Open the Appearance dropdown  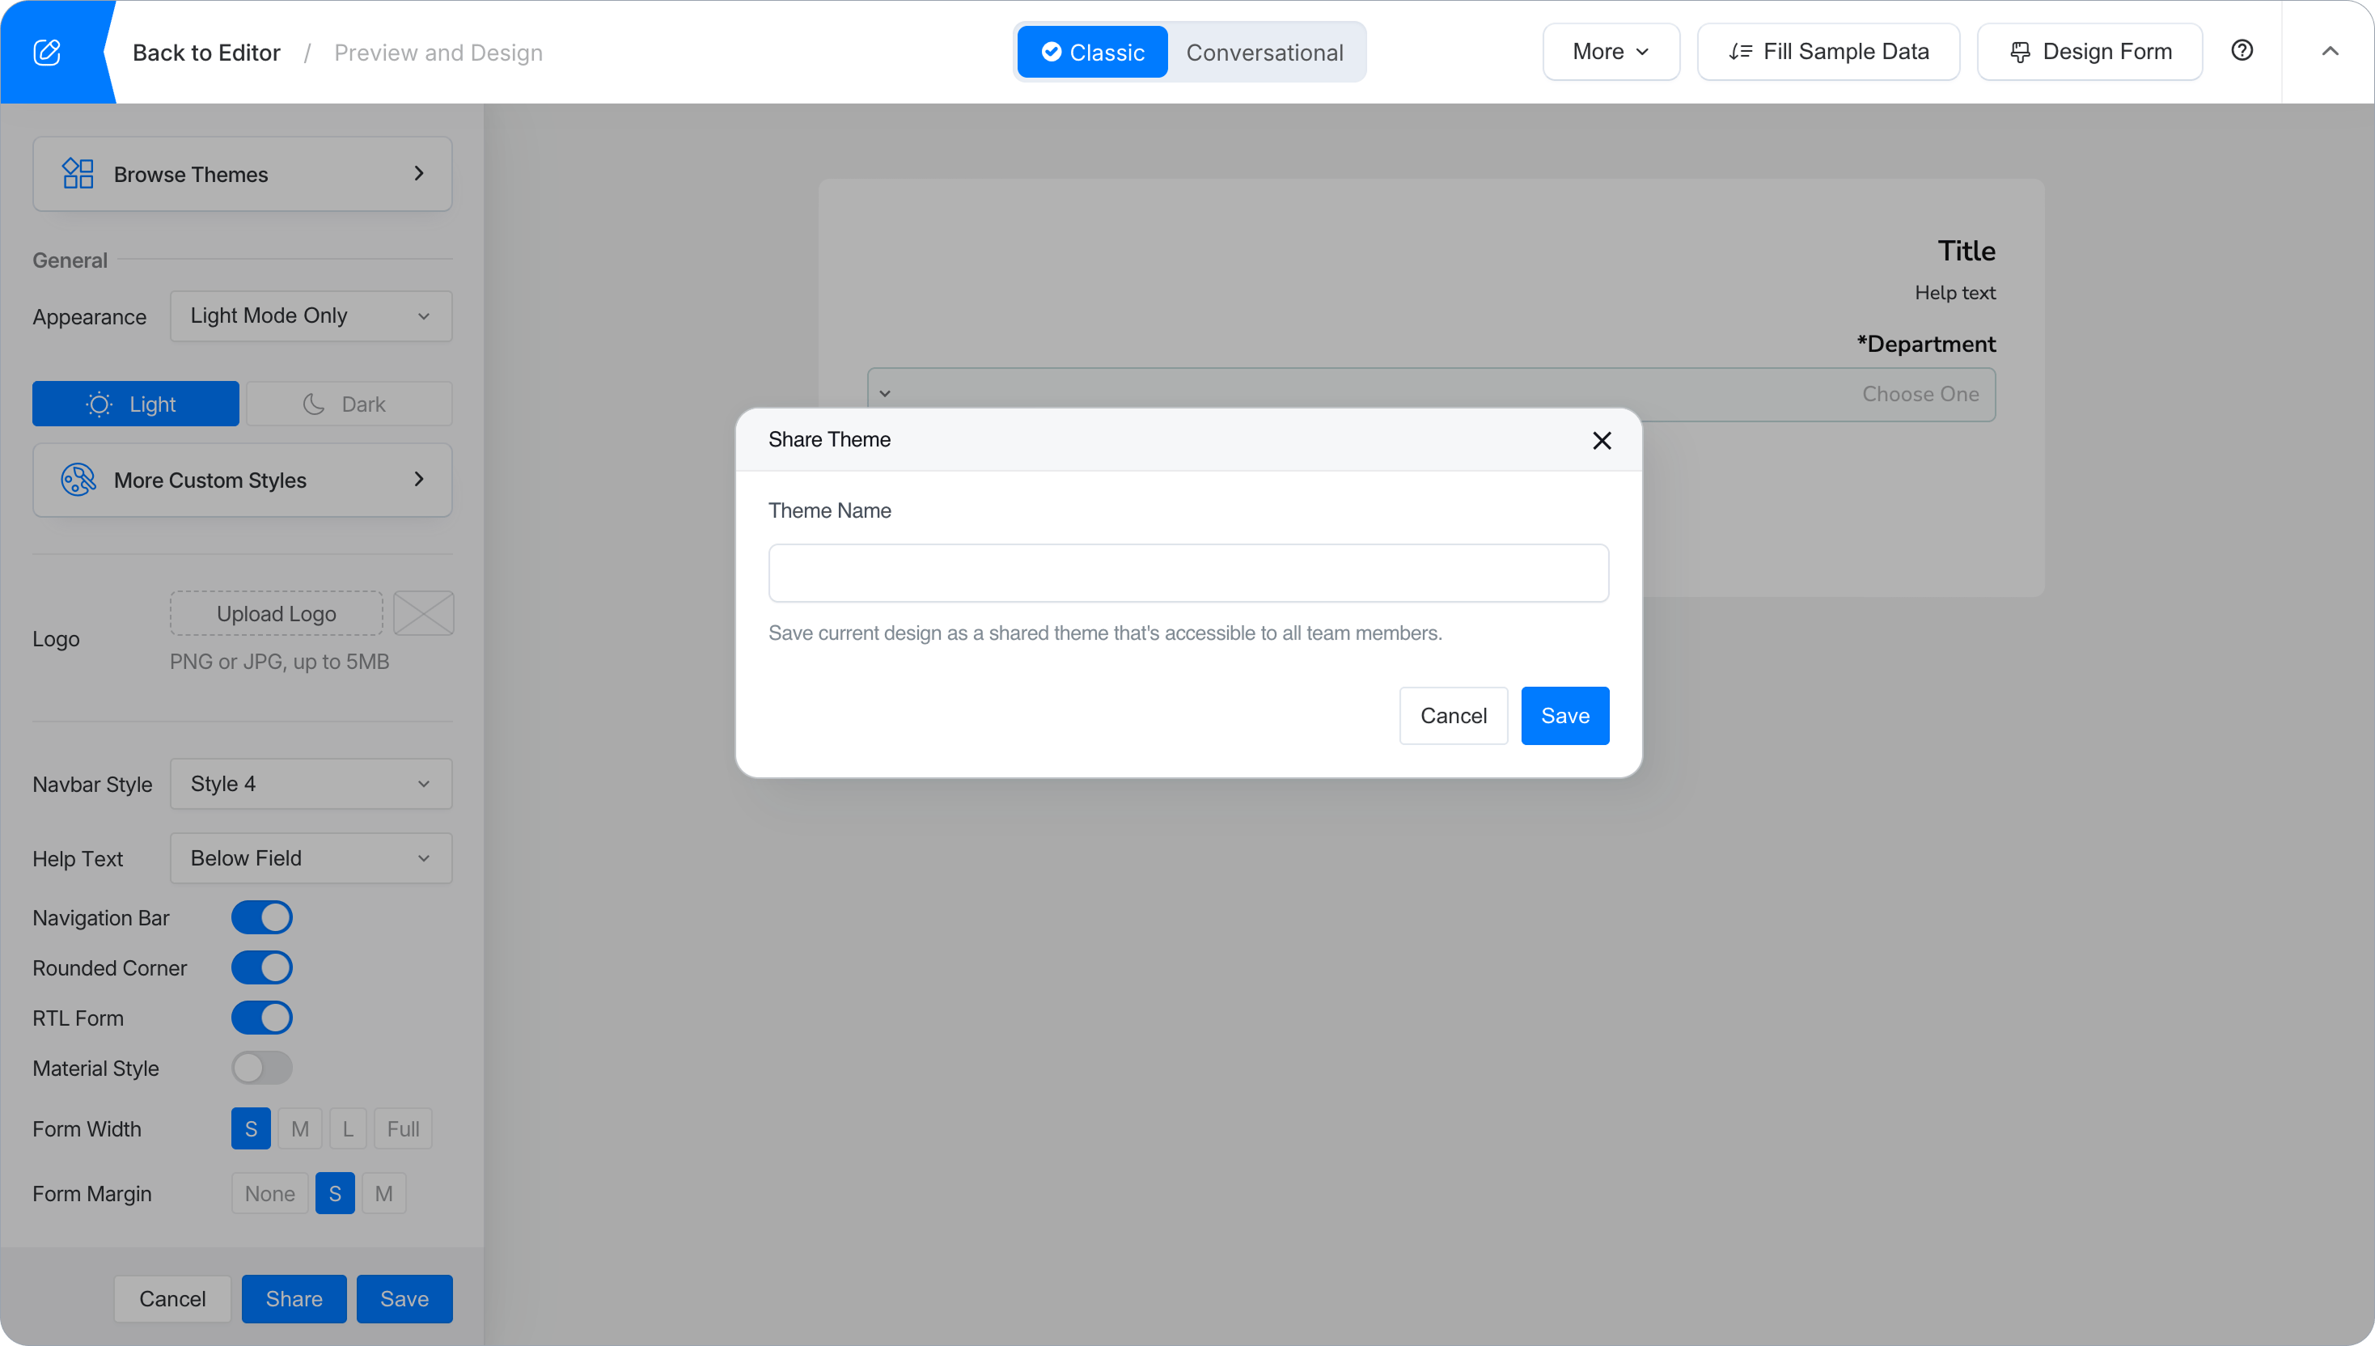tap(311, 316)
